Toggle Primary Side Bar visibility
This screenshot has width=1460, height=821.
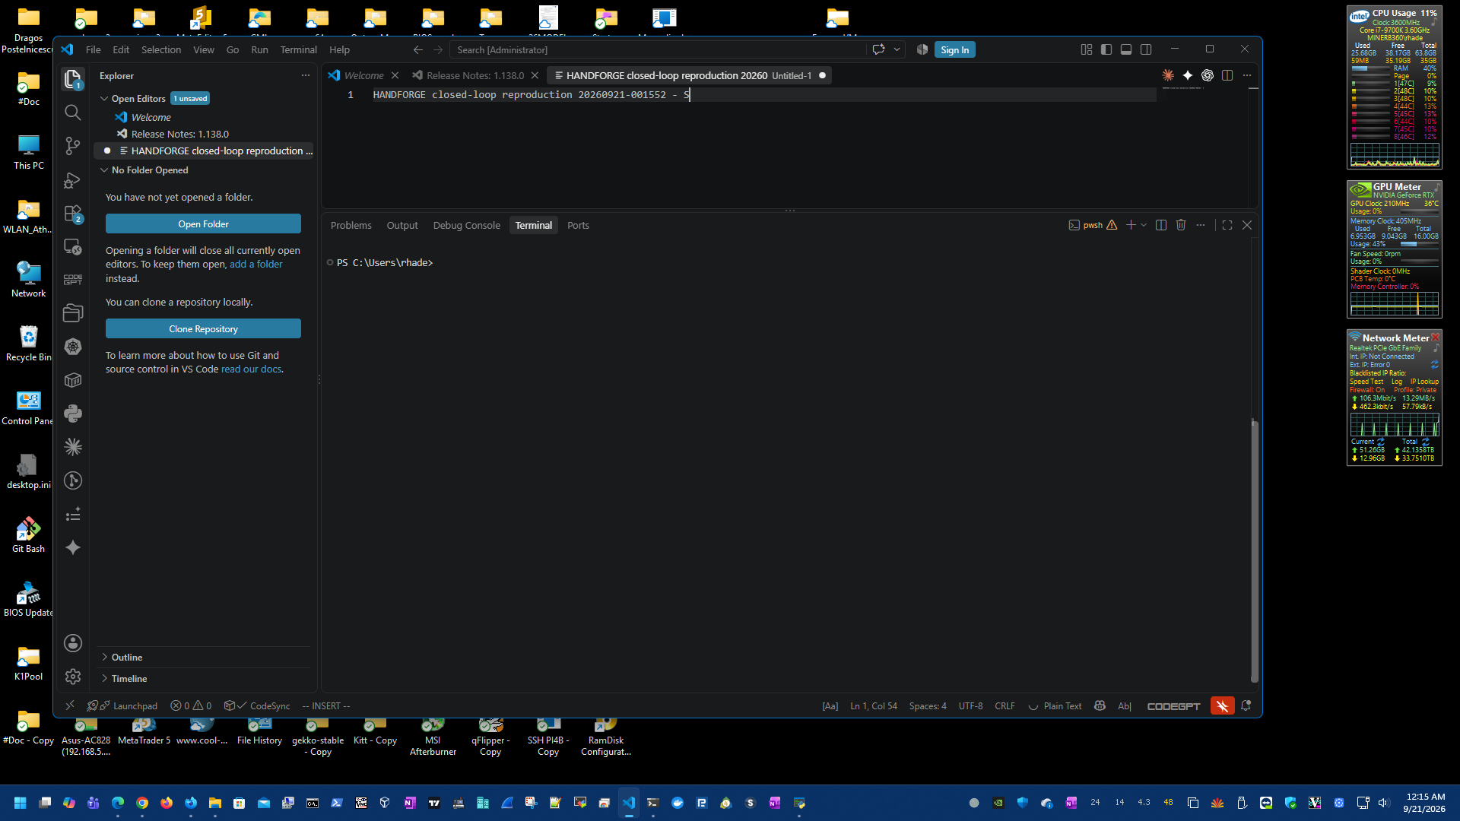1106,49
